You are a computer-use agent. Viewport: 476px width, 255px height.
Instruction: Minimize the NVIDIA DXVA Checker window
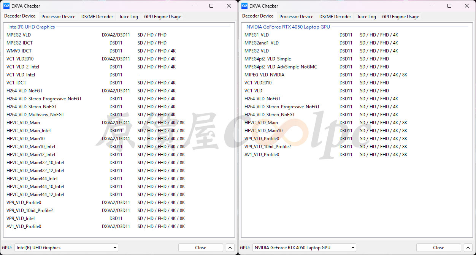(432, 6)
